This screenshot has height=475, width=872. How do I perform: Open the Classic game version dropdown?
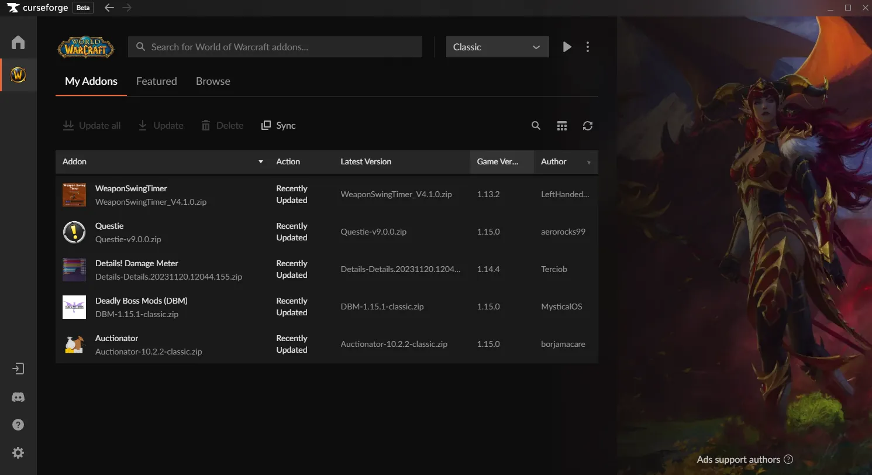[497, 47]
